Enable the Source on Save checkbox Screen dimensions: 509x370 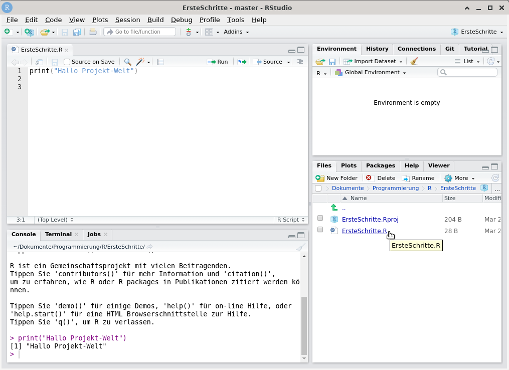[67, 62]
